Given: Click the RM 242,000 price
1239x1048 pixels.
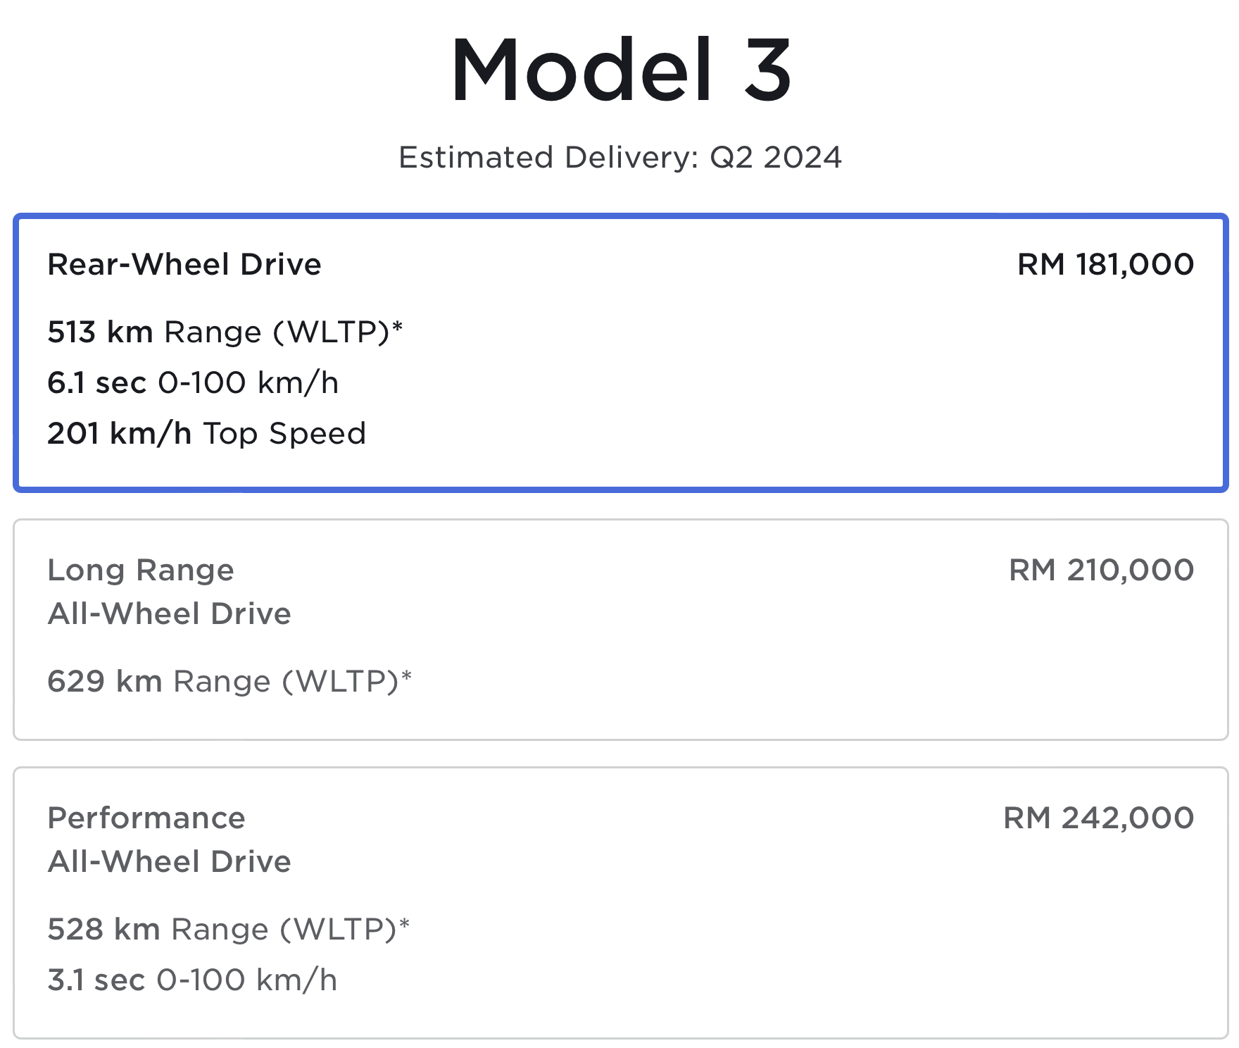Looking at the screenshot, I should pyautogui.click(x=1098, y=818).
